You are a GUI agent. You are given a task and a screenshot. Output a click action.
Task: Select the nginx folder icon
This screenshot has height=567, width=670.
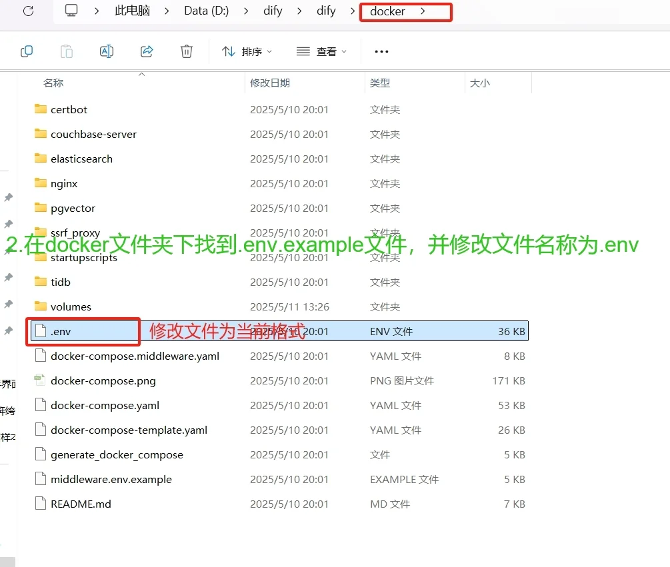[x=41, y=183]
